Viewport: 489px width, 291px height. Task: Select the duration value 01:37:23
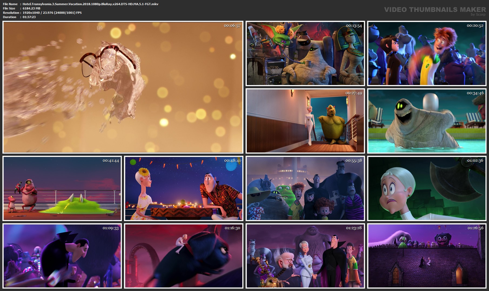(x=29, y=17)
